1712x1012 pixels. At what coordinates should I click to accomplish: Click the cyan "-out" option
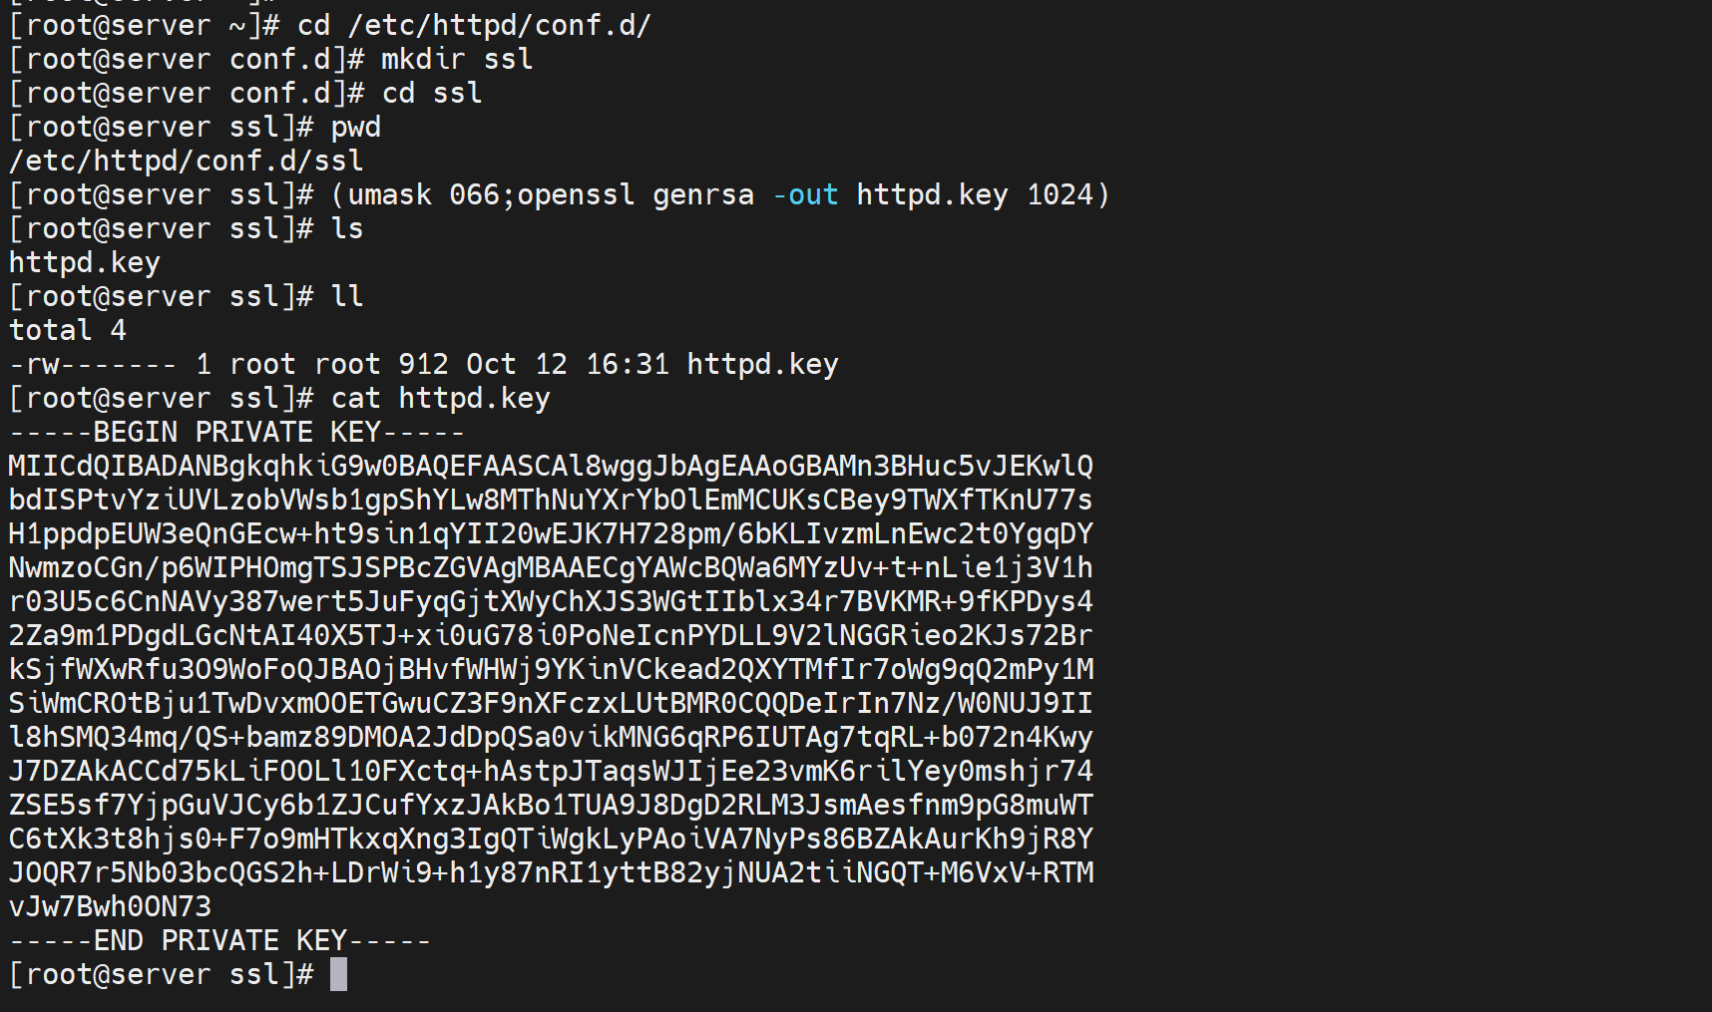pyautogui.click(x=805, y=194)
